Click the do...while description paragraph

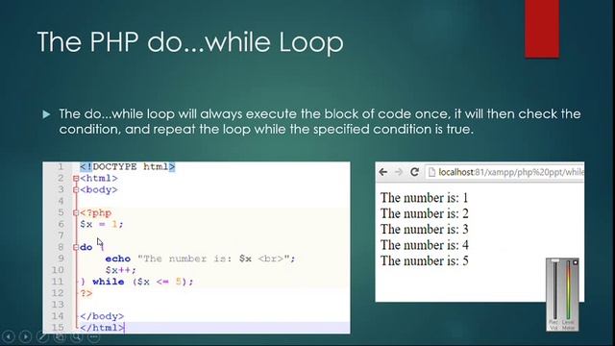click(320, 122)
